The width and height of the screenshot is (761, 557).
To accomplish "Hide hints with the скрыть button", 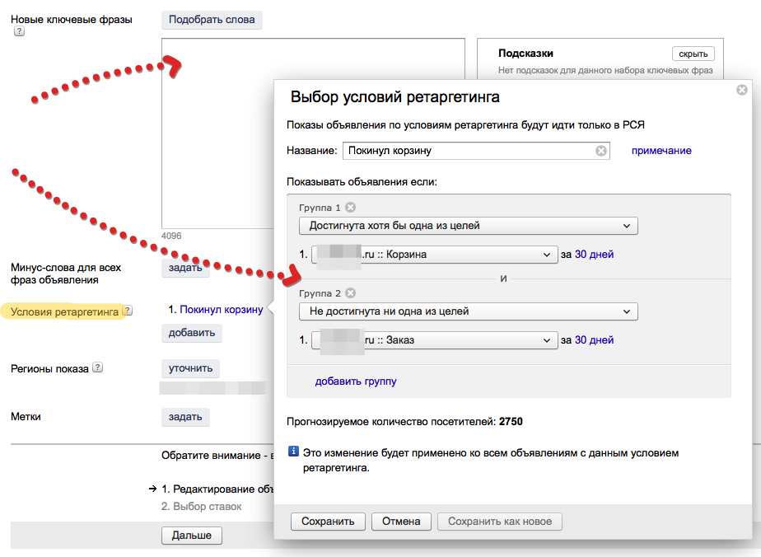I will tap(693, 54).
